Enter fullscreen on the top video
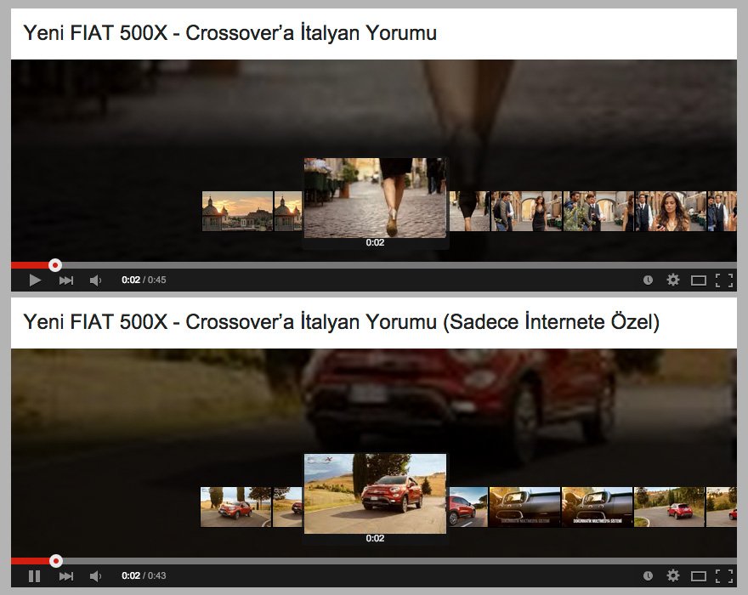748x595 pixels. [x=724, y=279]
